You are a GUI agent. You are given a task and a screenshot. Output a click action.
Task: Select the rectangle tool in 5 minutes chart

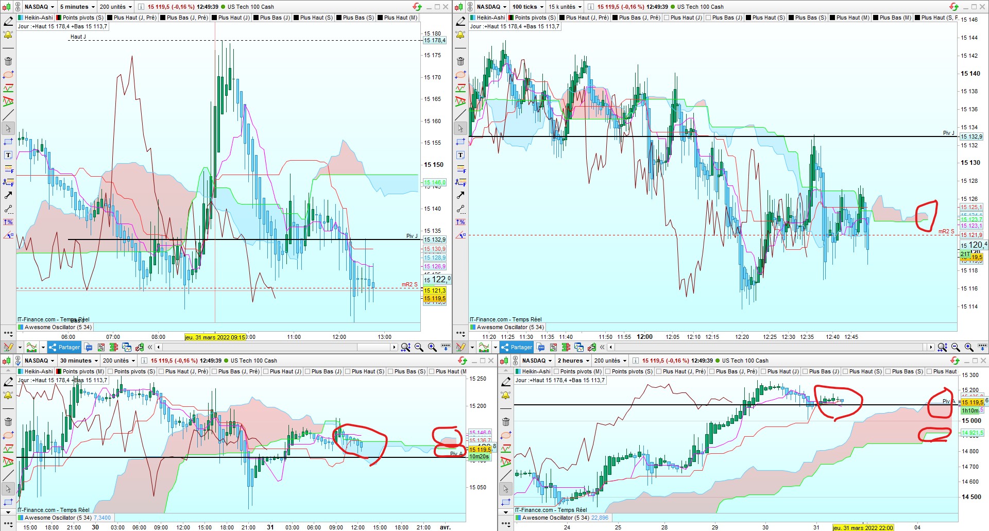[8, 142]
